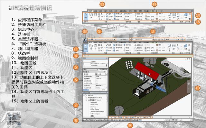Screen dimensions: 206x128
Task: Click the 编辑类型 Edit Type button
Action: pos(103,69)
